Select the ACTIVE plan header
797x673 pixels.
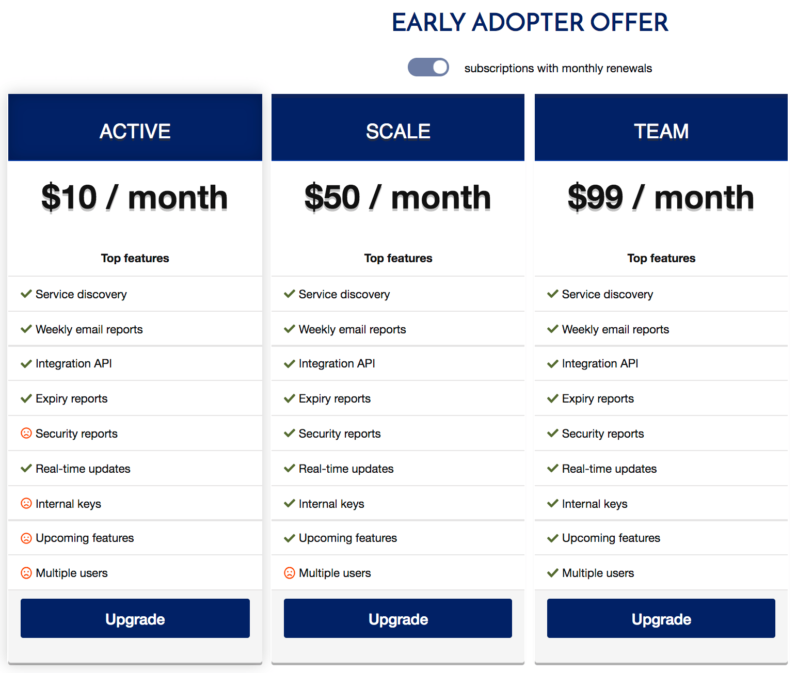[x=135, y=131]
